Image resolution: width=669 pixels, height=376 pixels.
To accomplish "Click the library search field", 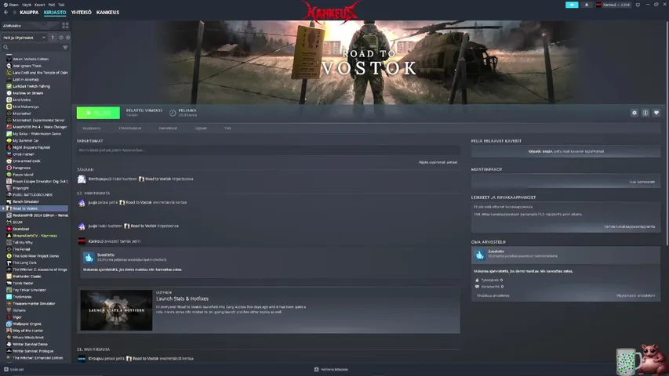I will [32, 47].
